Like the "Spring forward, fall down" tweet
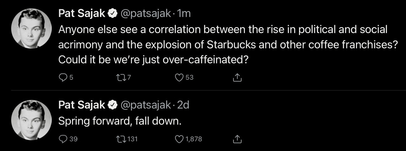Viewport: 406px width, 151px height. (x=180, y=139)
